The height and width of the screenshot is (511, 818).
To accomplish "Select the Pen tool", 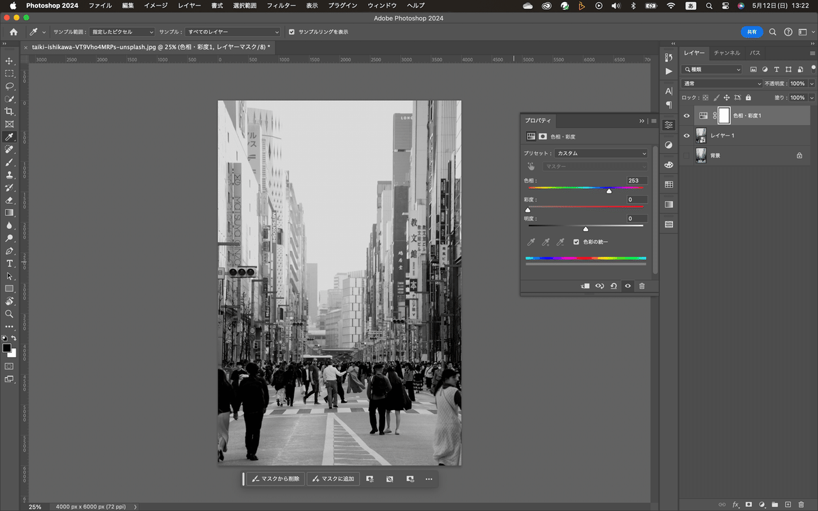I will point(10,251).
